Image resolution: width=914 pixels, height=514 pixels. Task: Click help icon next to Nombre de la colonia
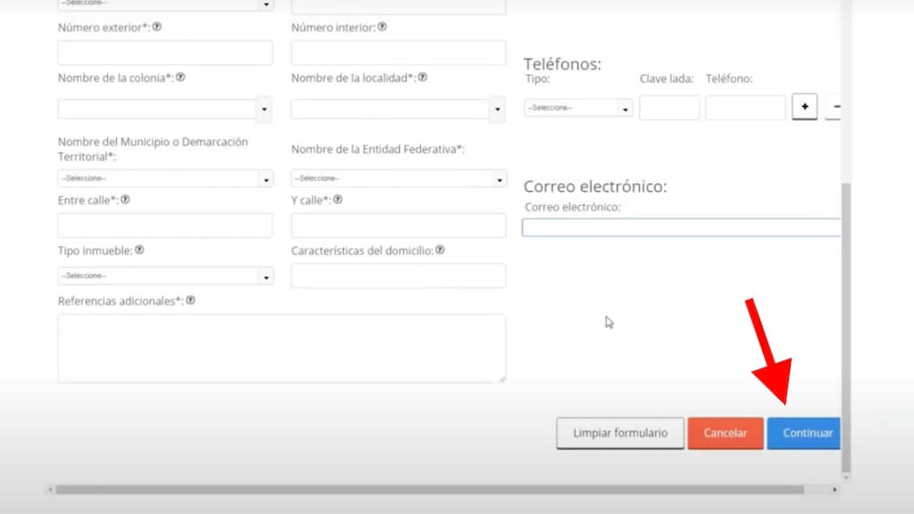click(180, 78)
